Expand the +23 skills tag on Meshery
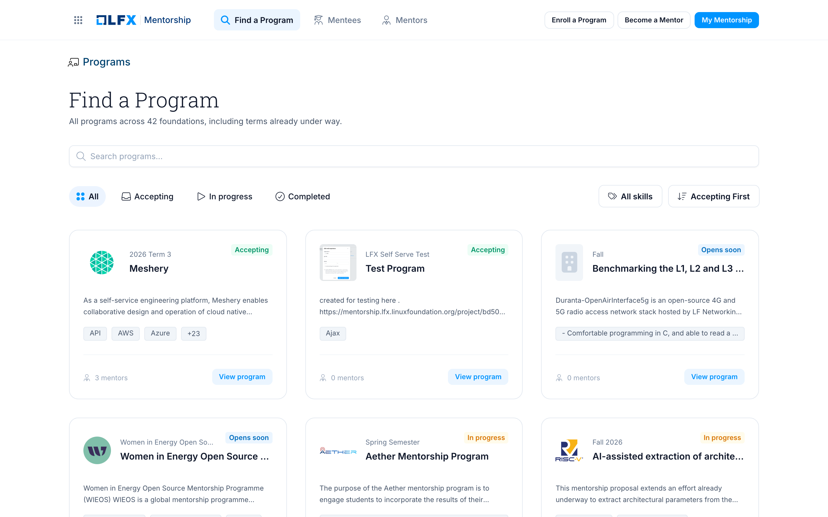 pyautogui.click(x=194, y=333)
